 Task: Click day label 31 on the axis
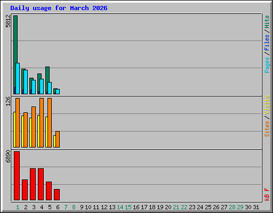click(x=256, y=207)
